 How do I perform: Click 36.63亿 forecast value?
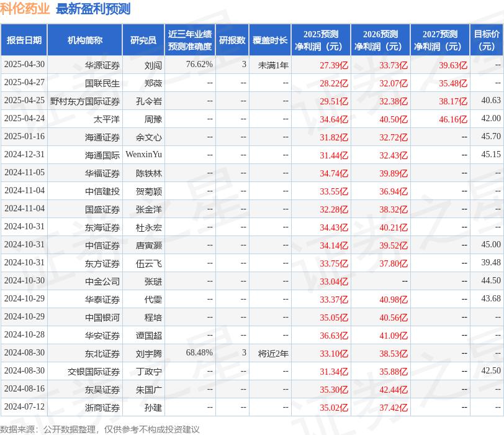point(334,336)
